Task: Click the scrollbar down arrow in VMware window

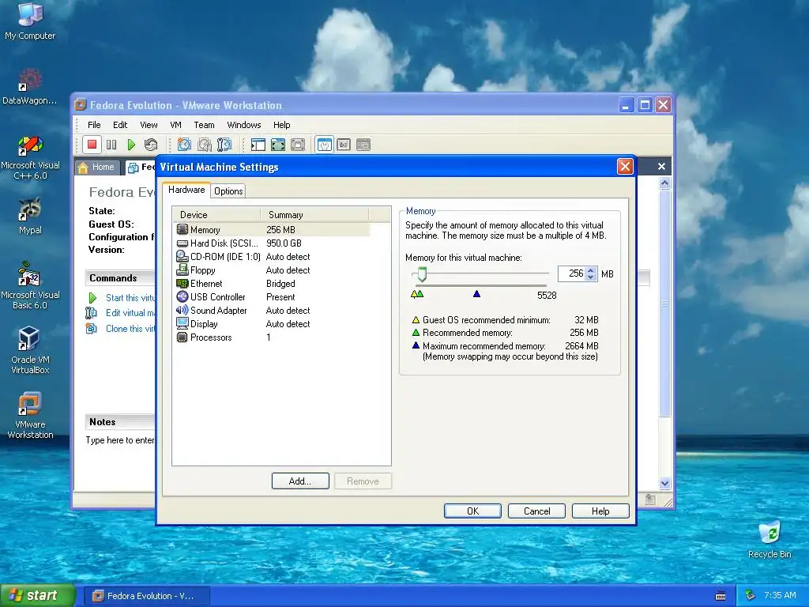Action: coord(664,484)
